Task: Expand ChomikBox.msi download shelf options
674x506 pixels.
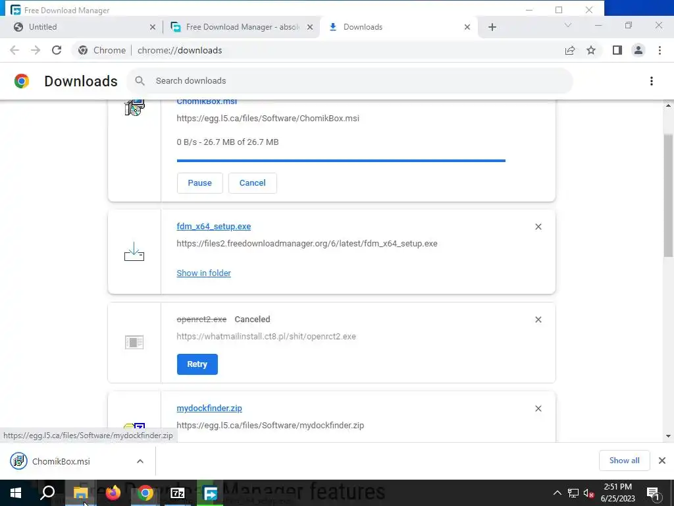Action: point(140,461)
